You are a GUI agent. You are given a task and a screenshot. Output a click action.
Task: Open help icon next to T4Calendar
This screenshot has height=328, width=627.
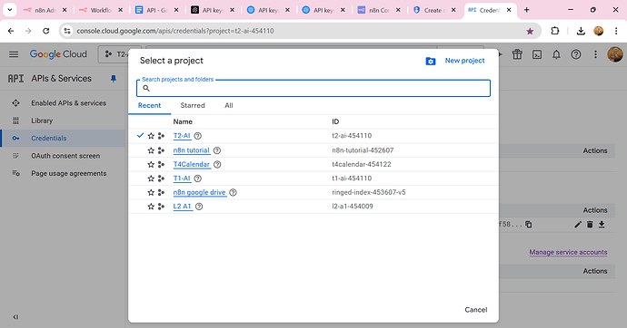pyautogui.click(x=217, y=164)
